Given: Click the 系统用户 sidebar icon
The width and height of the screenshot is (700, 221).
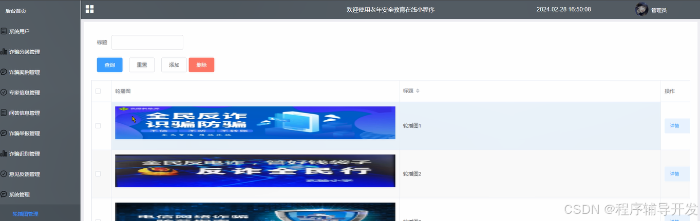Looking at the screenshot, I should pos(4,31).
